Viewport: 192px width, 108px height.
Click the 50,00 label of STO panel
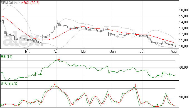[x=183, y=97]
